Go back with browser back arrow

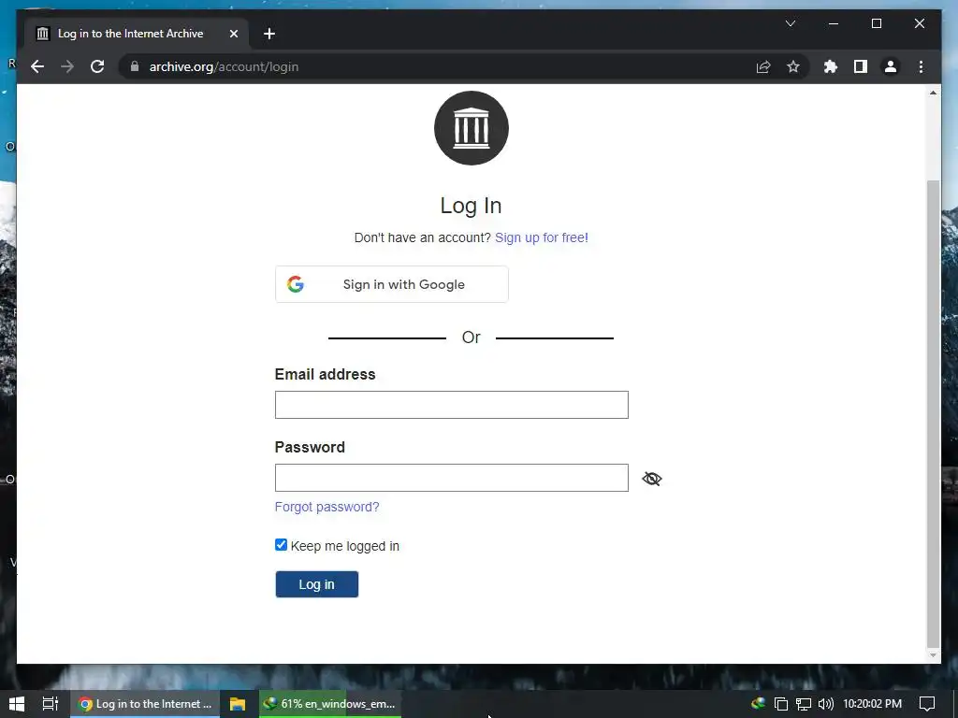click(x=37, y=66)
